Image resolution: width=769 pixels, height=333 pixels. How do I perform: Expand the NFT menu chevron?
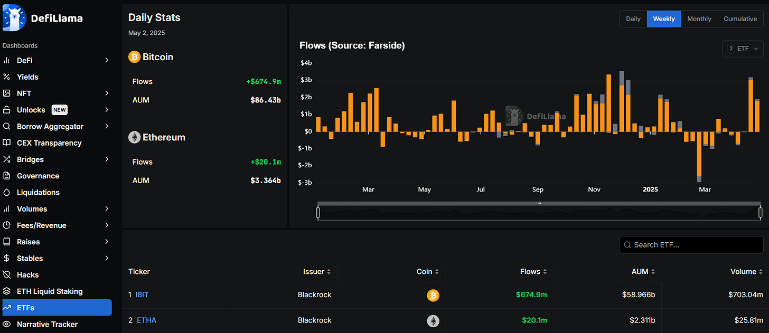point(107,93)
